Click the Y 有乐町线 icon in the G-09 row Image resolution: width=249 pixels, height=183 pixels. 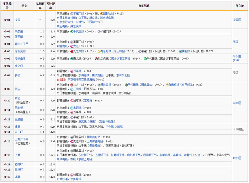click(167, 85)
